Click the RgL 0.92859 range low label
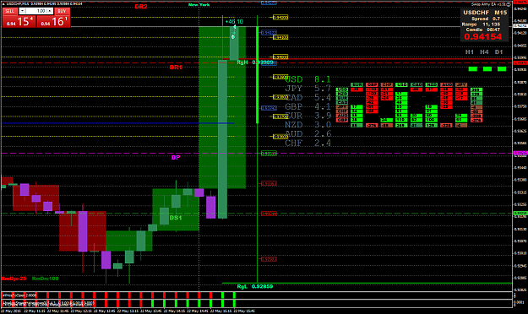The width and height of the screenshot is (528, 314). point(255,286)
